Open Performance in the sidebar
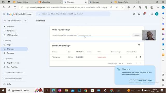 pos(12,31)
